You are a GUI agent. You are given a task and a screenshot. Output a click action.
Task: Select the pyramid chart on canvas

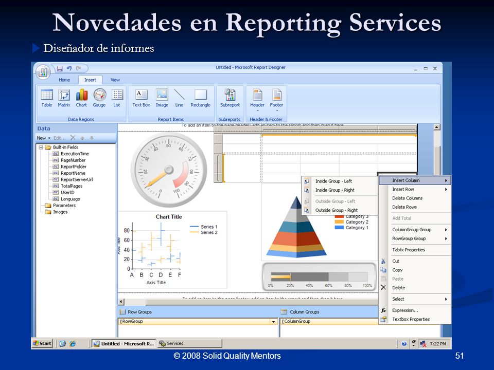pos(296,227)
